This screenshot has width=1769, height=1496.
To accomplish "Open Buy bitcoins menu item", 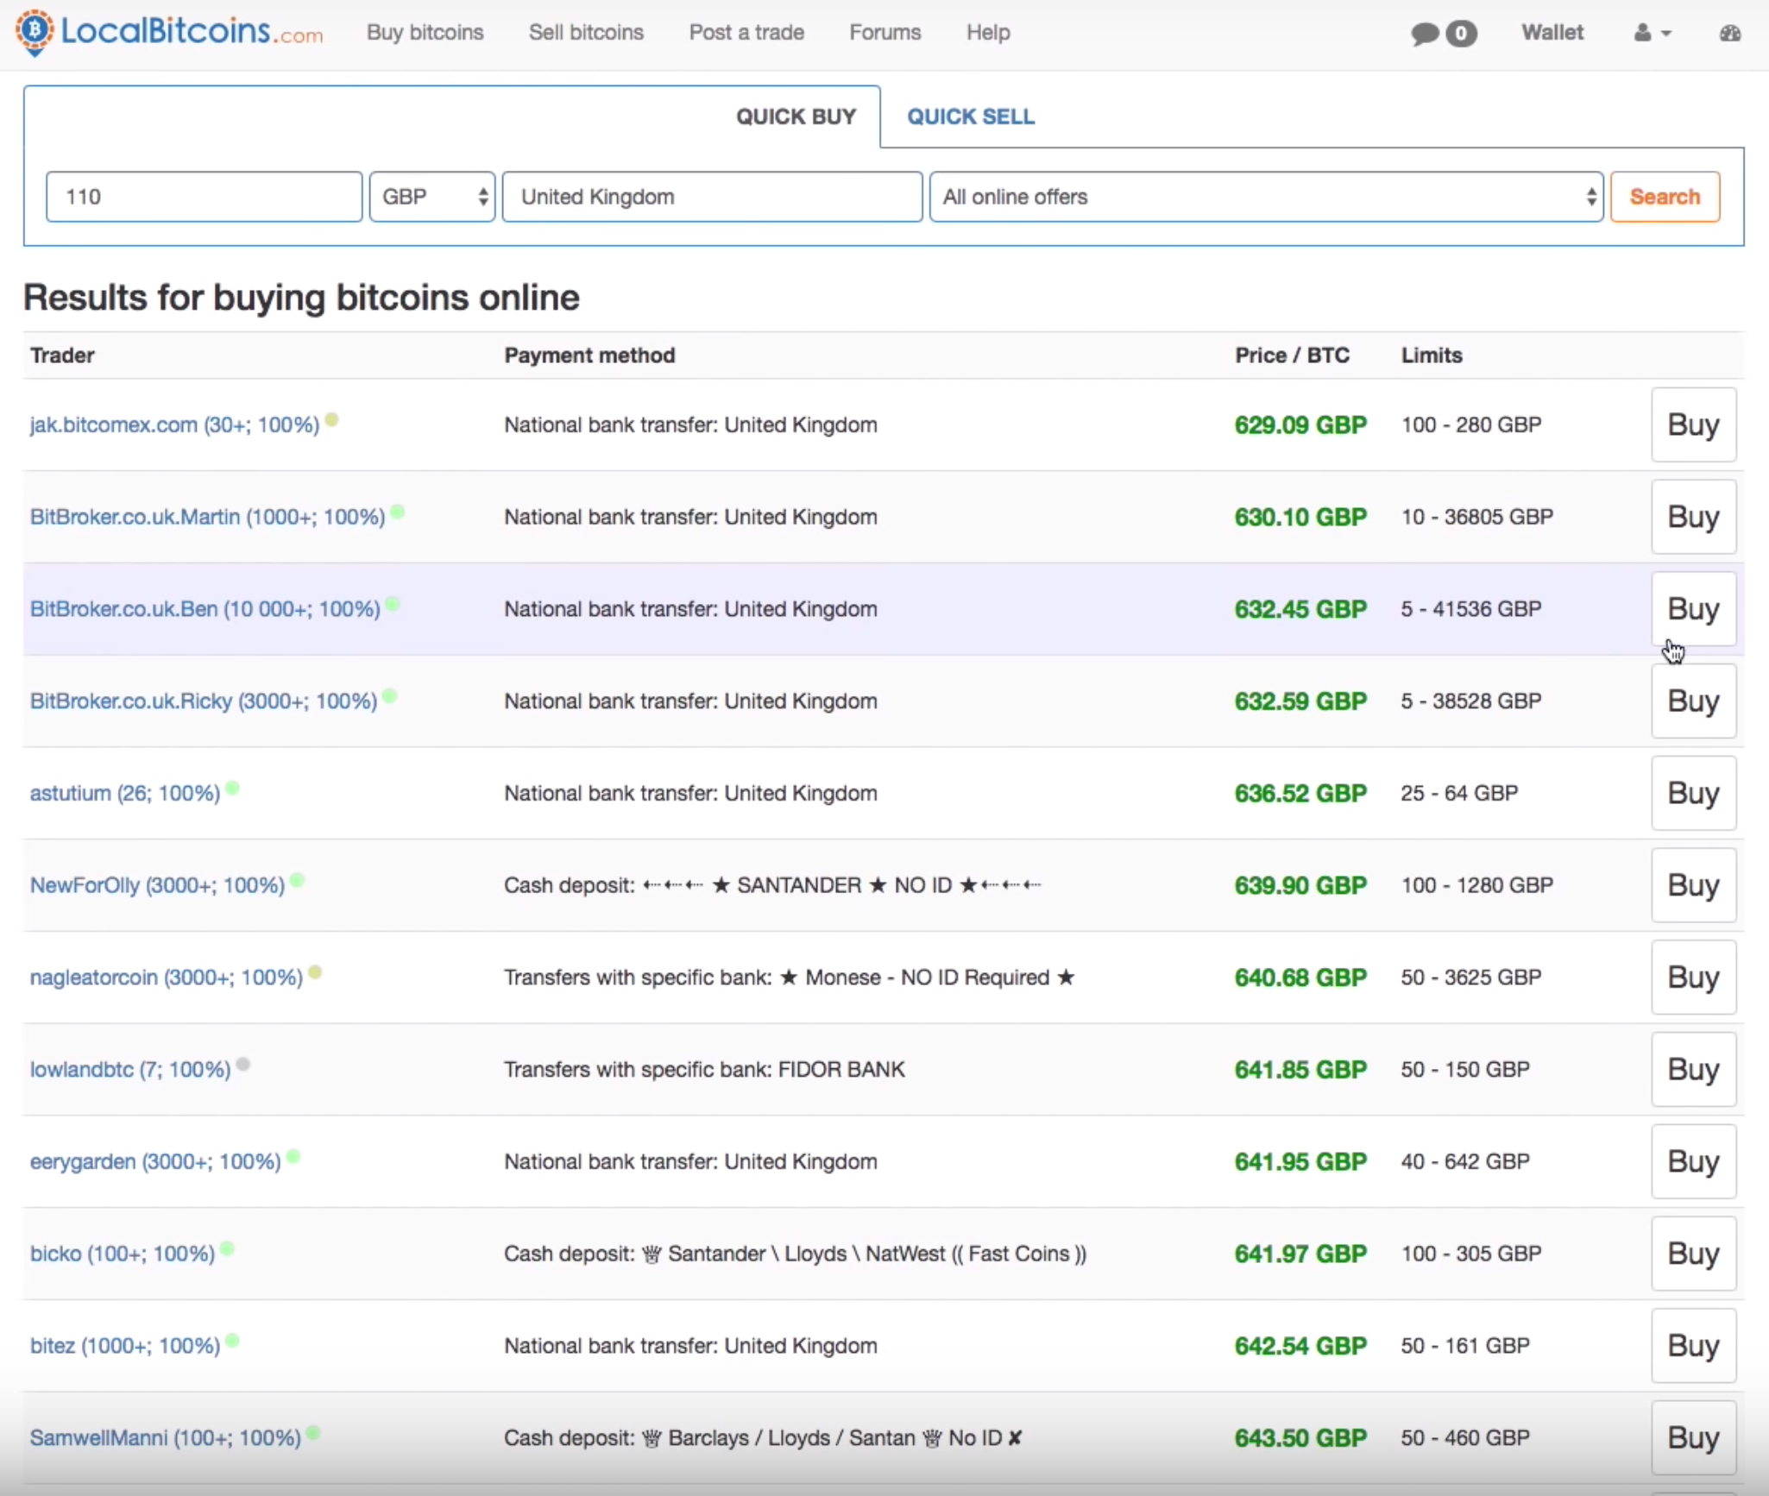I will [x=425, y=33].
